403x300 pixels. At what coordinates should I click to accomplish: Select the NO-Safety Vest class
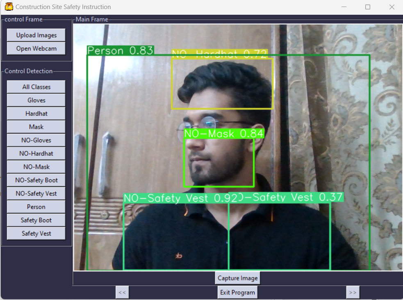pos(36,193)
